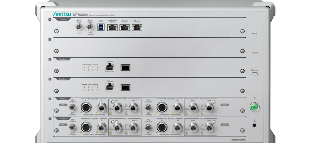This screenshot has width=310, height=143.
Task: Click the RF 1 heading in slot 1
Action: 126,118
